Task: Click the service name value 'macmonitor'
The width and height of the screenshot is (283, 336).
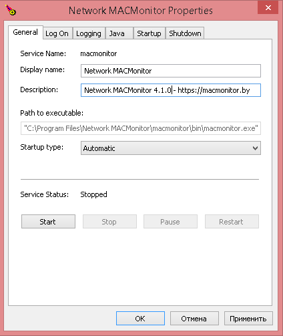Action: pos(99,53)
